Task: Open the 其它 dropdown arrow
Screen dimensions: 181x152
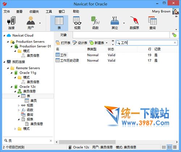Action: 124,23
